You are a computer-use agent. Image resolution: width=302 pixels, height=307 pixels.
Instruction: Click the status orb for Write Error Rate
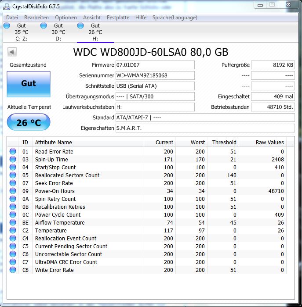tap(13, 270)
